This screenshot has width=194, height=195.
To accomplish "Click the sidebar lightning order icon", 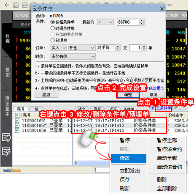I will (6, 151).
